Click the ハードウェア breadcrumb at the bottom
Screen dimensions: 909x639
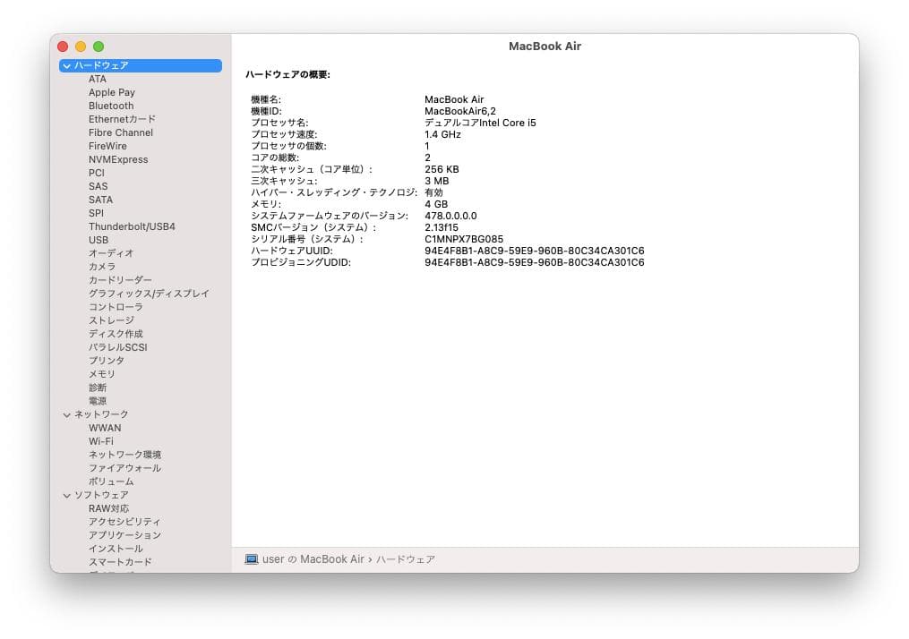pyautogui.click(x=408, y=558)
